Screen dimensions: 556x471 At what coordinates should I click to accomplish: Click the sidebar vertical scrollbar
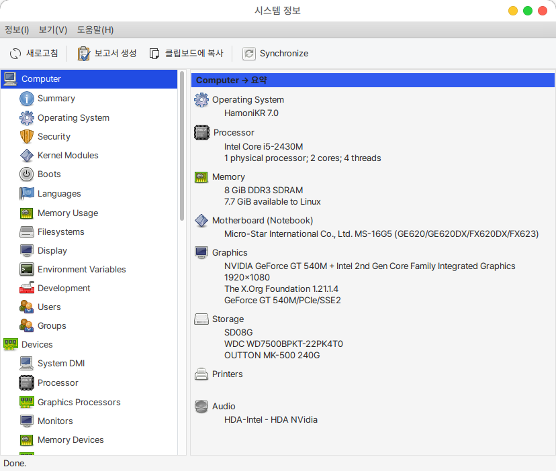pos(181,148)
